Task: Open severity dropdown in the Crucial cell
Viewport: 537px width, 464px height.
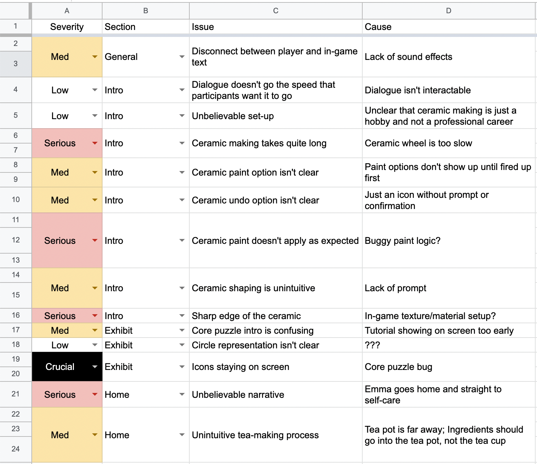Action: 94,367
